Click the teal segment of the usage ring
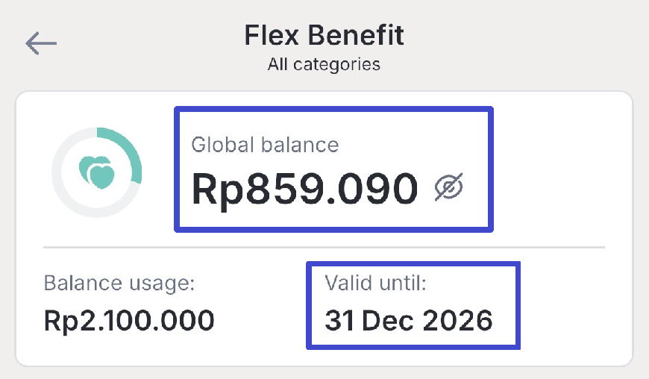The width and height of the screenshot is (649, 379). 128,151
